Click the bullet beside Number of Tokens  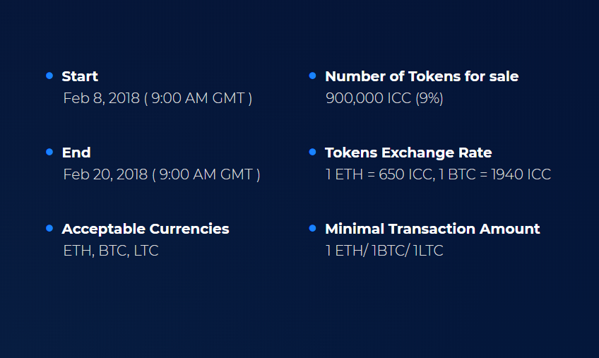(312, 76)
